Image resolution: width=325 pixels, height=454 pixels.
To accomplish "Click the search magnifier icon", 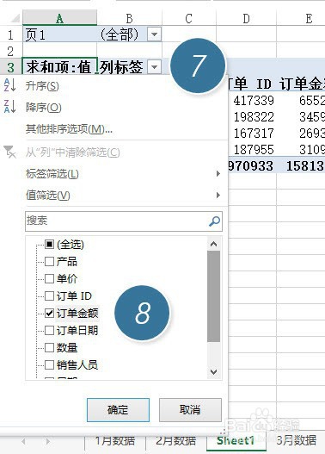I will tap(214, 221).
